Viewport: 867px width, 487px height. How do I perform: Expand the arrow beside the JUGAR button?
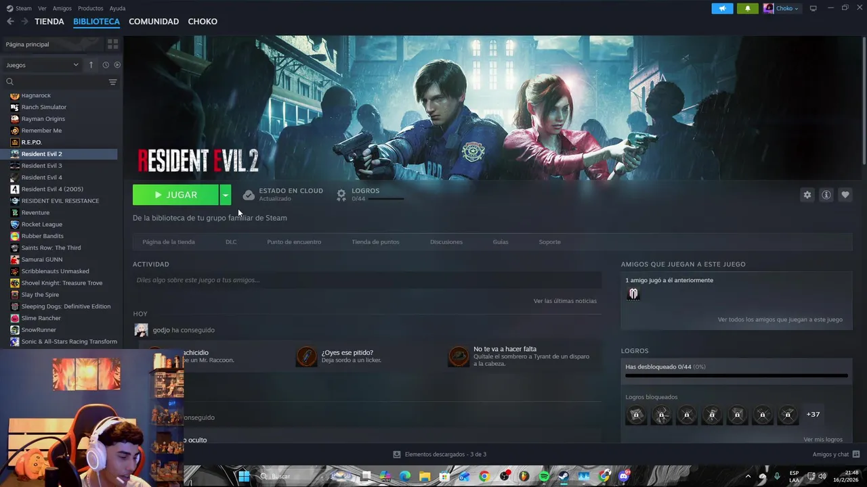226,195
